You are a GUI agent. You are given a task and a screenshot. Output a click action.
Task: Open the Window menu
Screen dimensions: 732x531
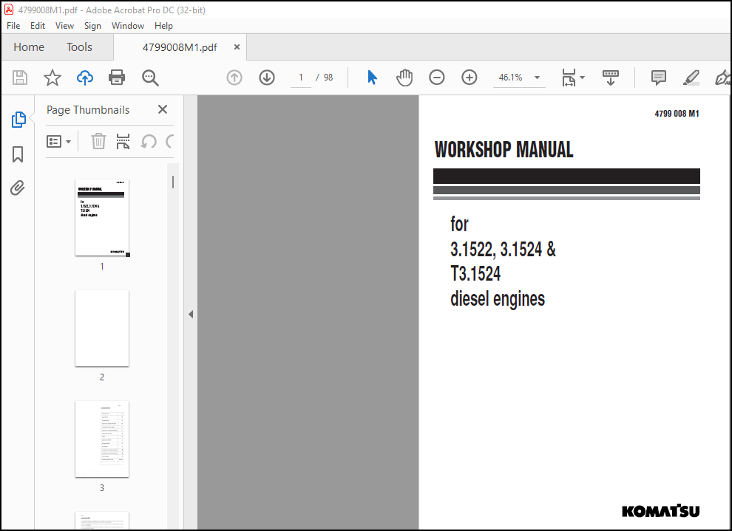pos(127,26)
